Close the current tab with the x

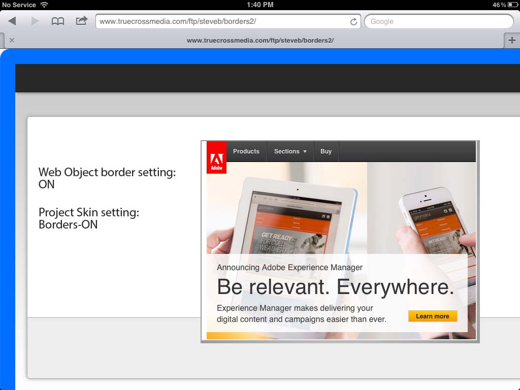click(12, 40)
